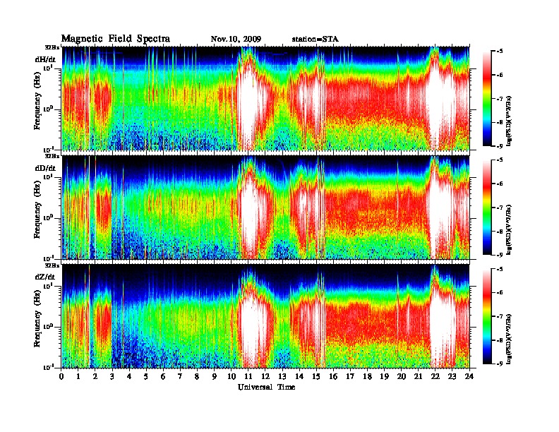Click hour '7' on the Universal Time axis

[180, 377]
